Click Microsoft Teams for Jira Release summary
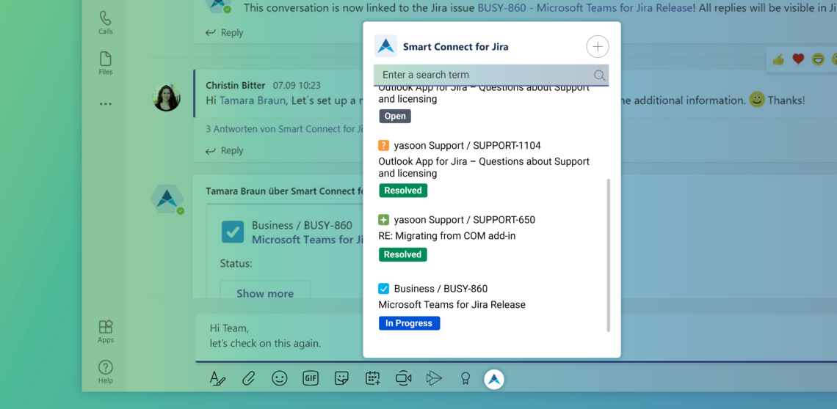This screenshot has width=837, height=409. [x=452, y=305]
